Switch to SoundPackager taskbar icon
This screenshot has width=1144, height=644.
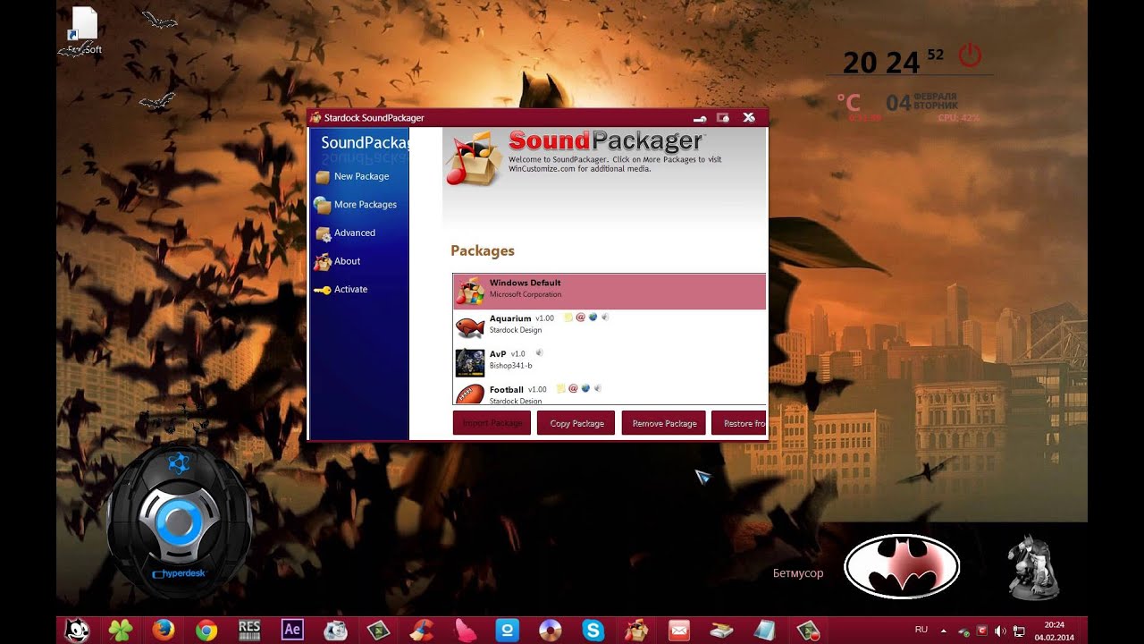[x=635, y=630]
